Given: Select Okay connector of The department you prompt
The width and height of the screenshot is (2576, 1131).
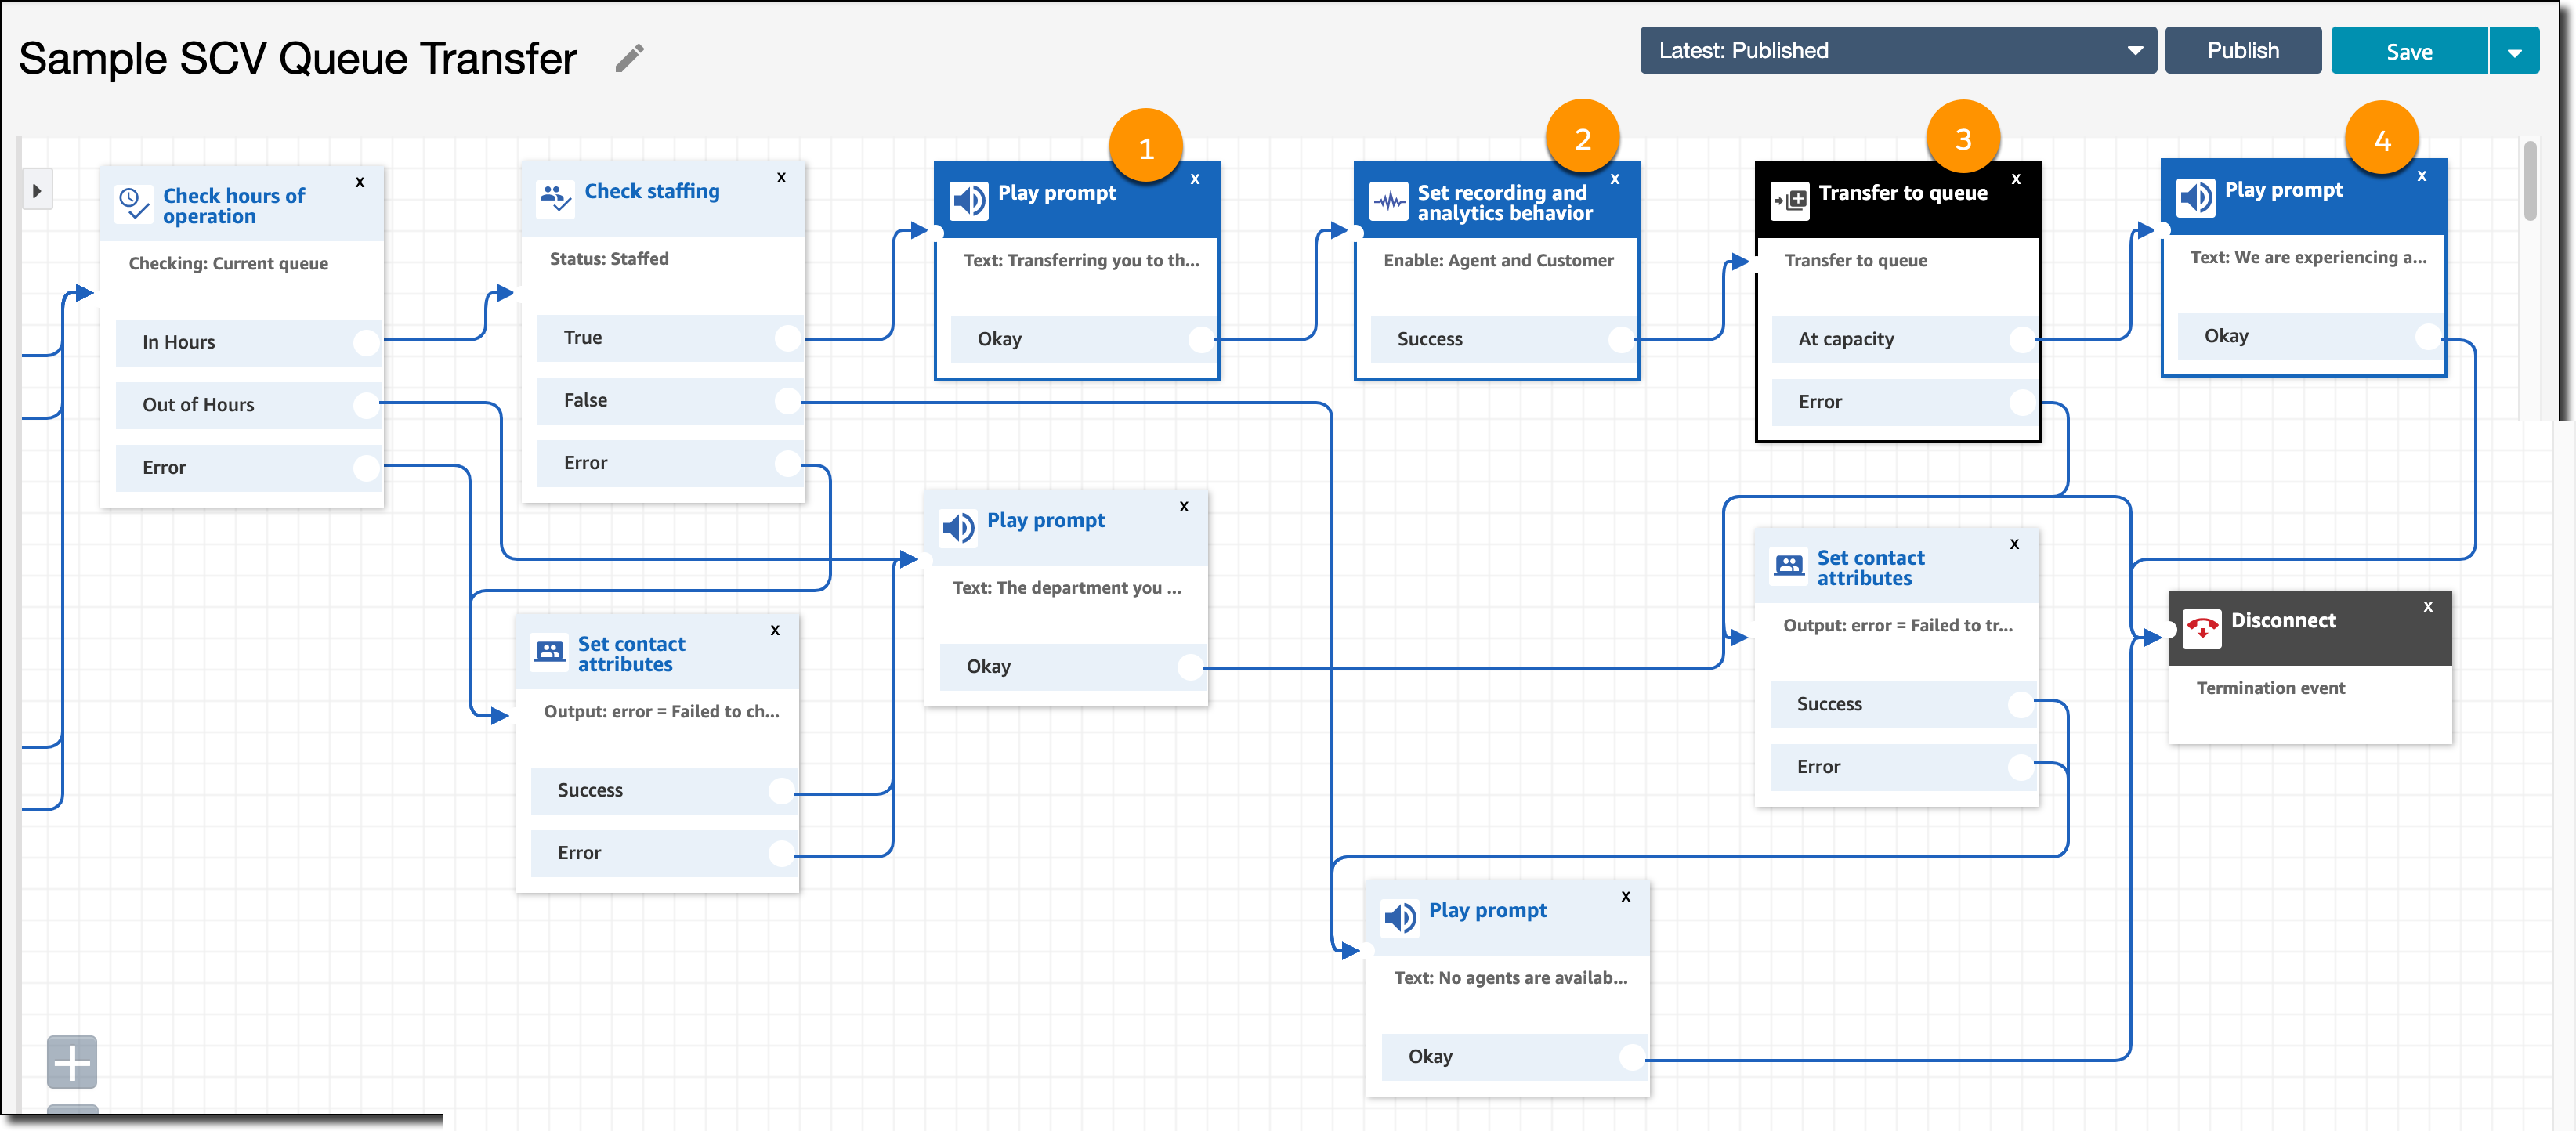Looking at the screenshot, I should tap(1191, 667).
